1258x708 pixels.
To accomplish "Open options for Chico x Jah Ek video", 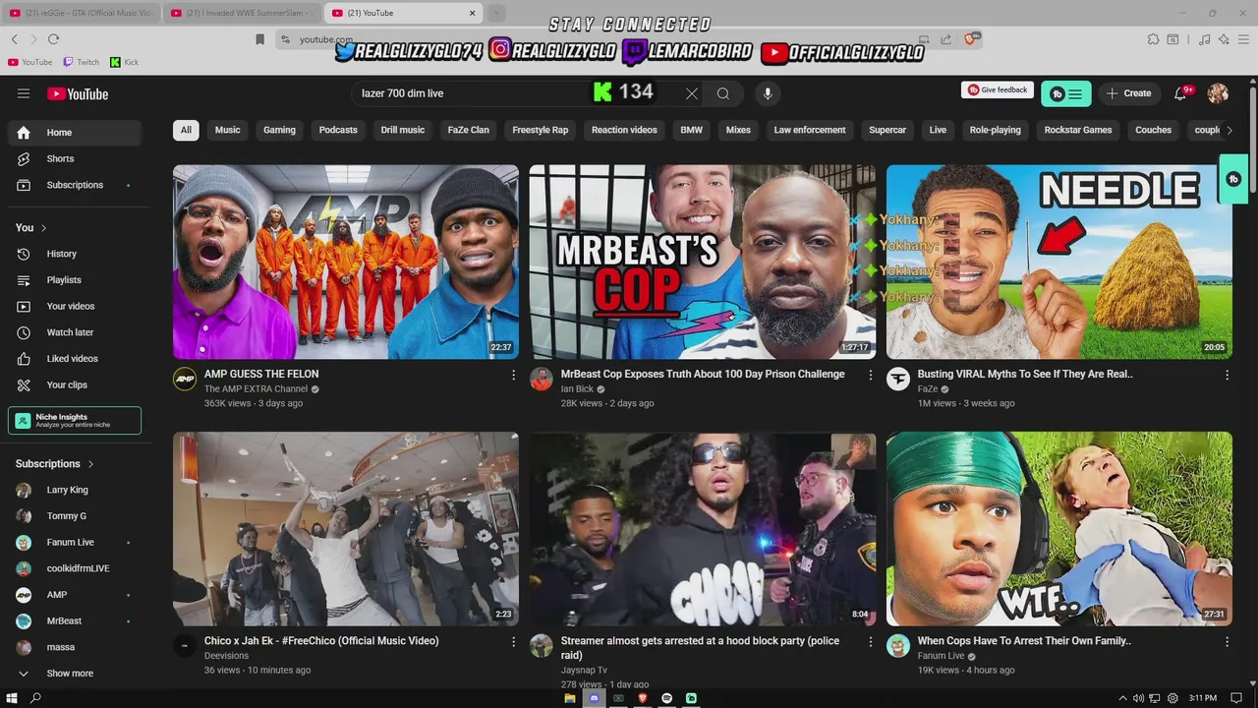I will [x=513, y=641].
